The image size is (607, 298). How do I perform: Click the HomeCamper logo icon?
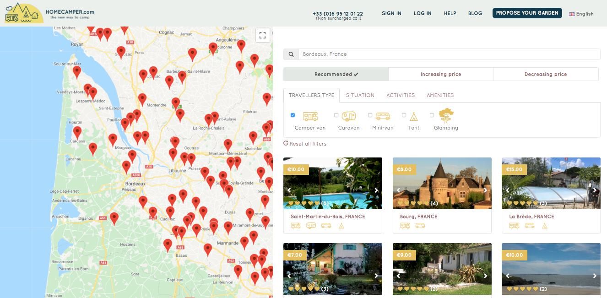[x=24, y=13]
